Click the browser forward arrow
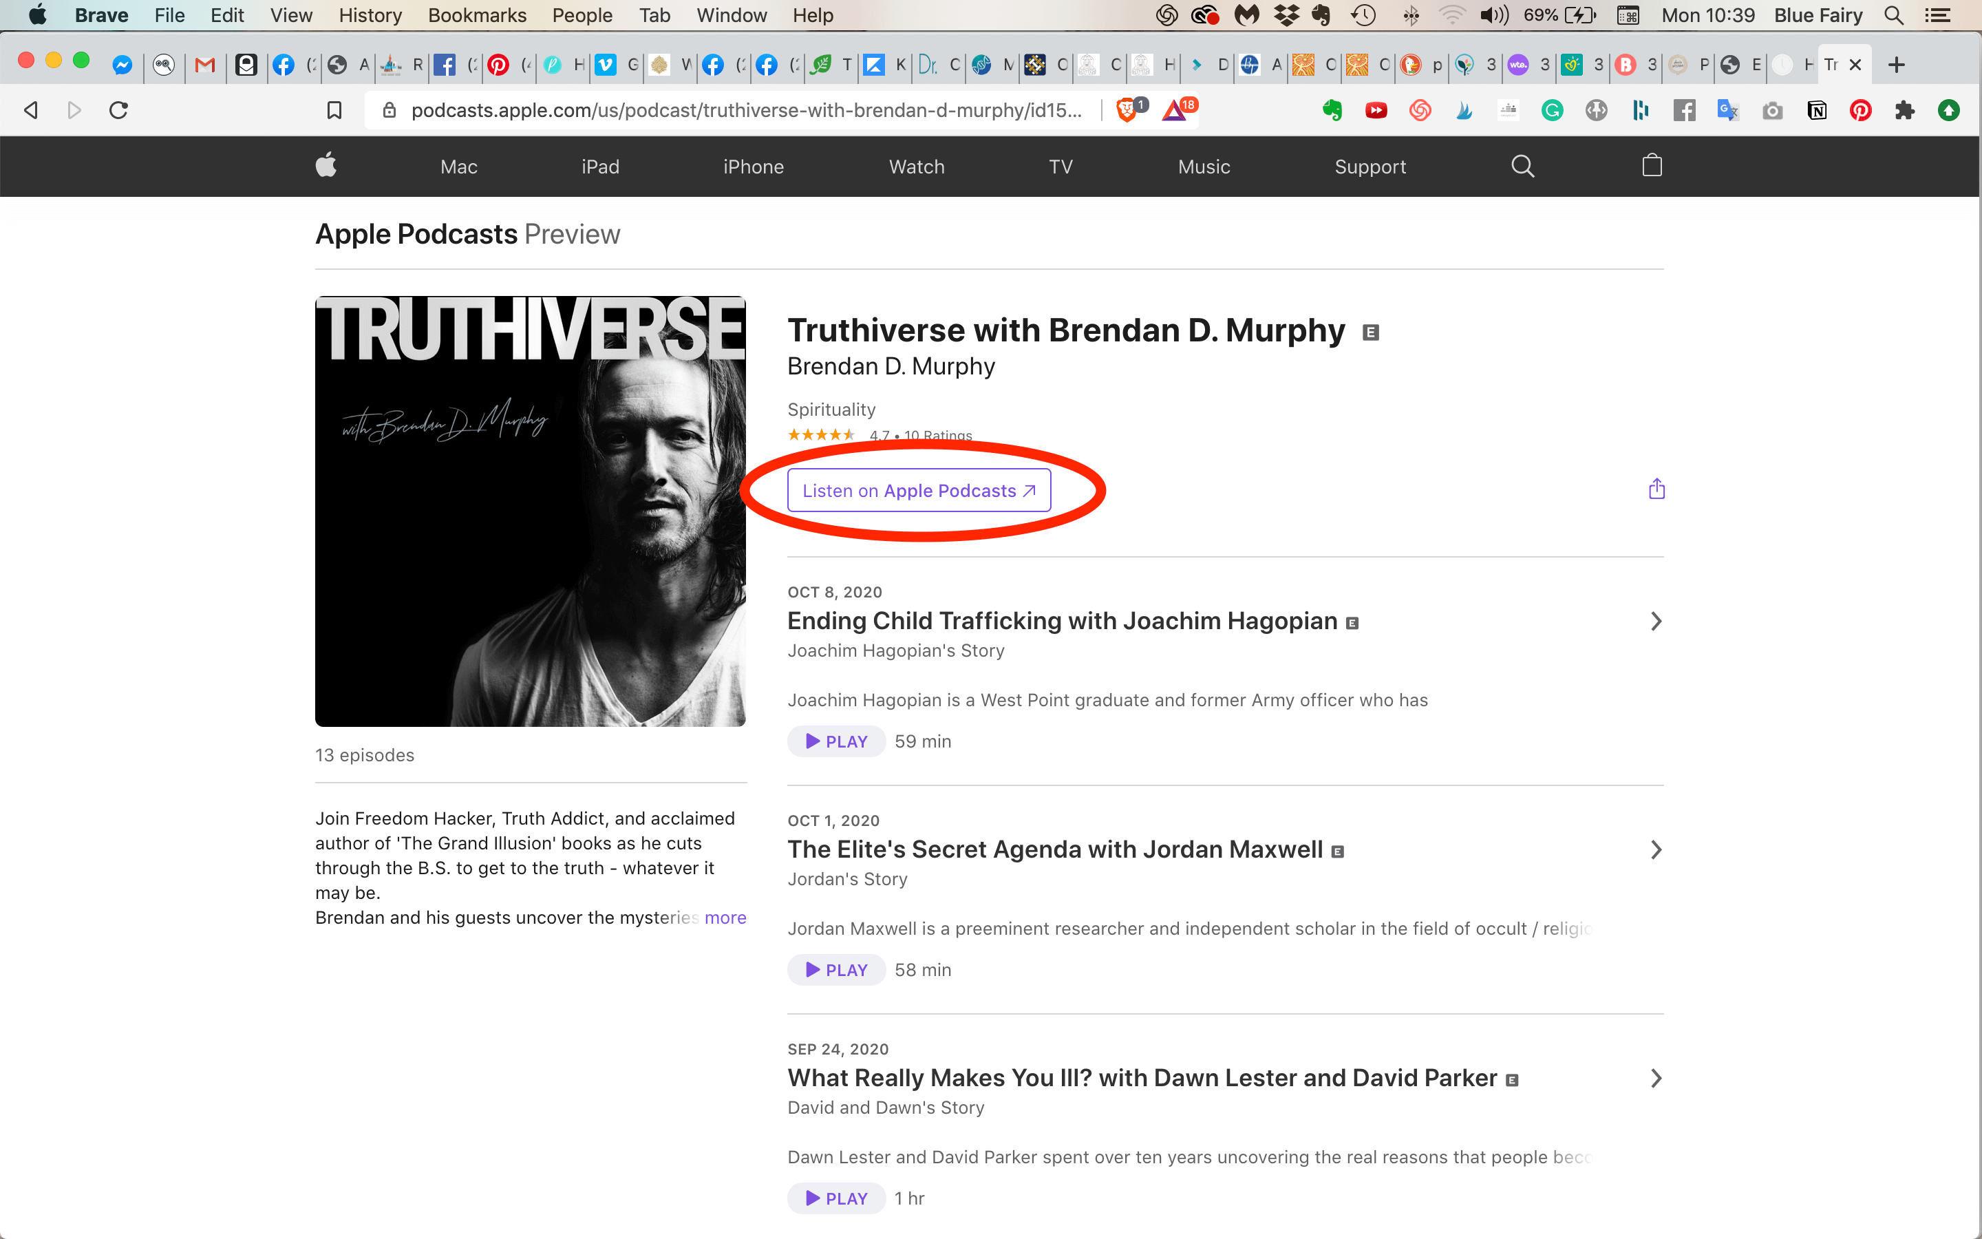1982x1239 pixels. [x=74, y=110]
